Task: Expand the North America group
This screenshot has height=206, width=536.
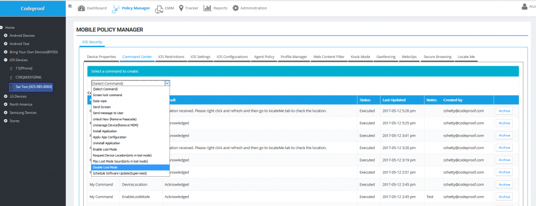Action: 5,105
